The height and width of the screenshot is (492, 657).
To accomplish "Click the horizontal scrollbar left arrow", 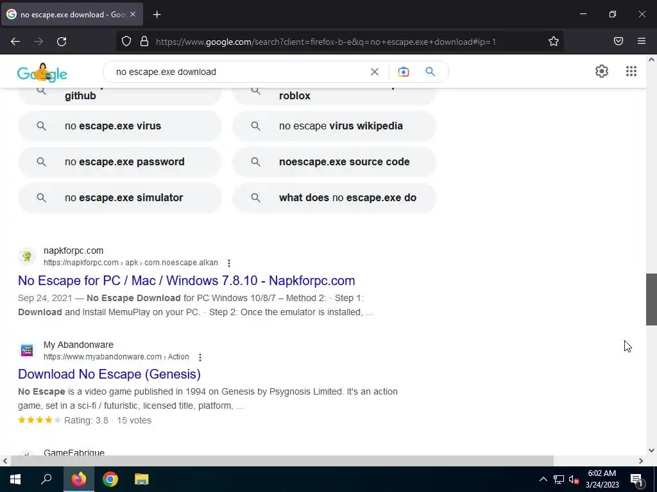I will 5,461.
